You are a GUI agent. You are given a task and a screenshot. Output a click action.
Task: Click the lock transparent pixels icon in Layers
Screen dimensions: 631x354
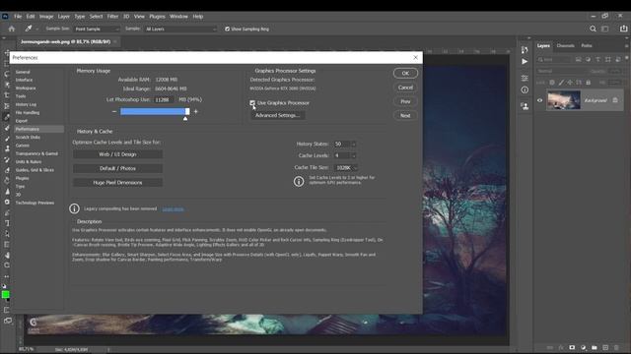pyautogui.click(x=552, y=83)
